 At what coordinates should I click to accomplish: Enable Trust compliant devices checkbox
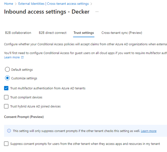[x=6, y=97]
